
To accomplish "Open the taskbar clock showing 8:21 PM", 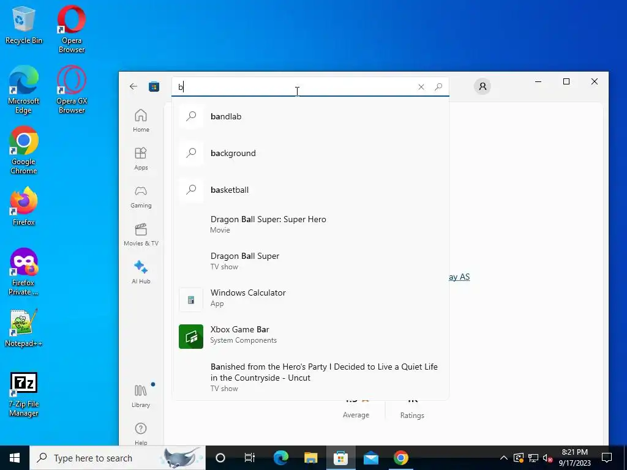I will 574,458.
